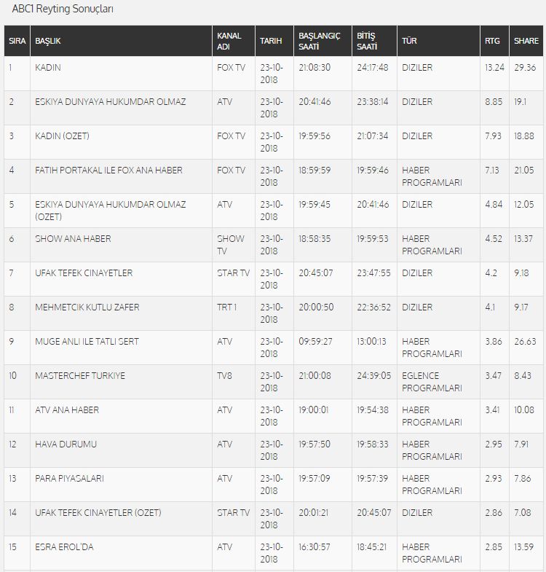
Task: Click RTG value 3.47
Action: click(493, 376)
